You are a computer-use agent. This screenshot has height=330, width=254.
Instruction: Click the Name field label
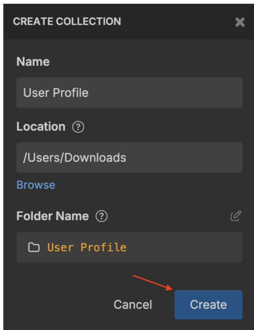33,62
